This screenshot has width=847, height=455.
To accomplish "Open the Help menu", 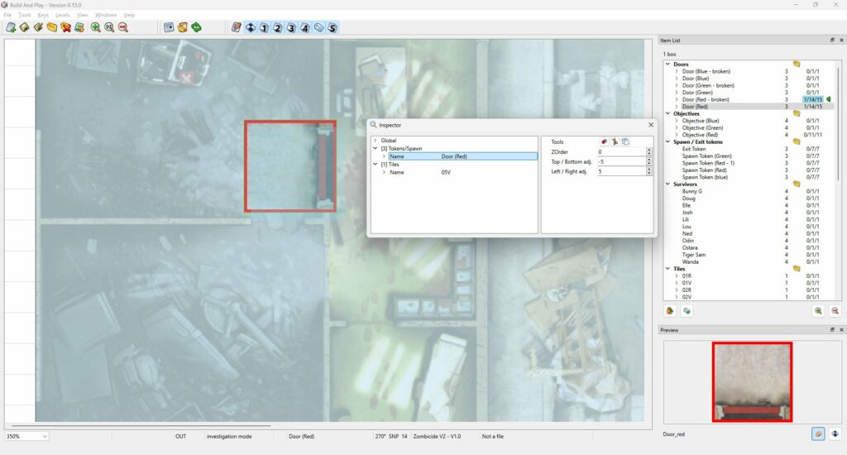I will coord(129,15).
